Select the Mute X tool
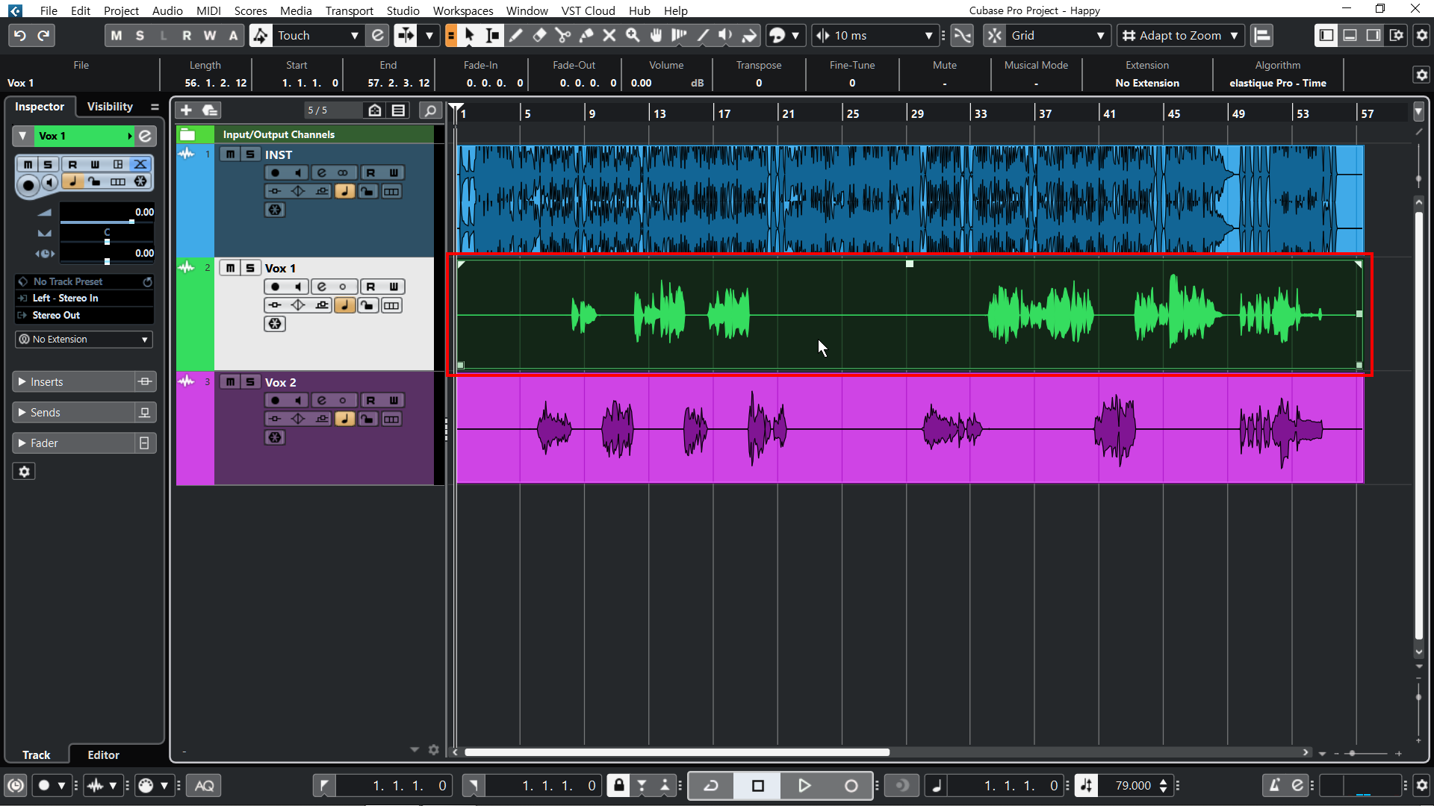 (609, 36)
